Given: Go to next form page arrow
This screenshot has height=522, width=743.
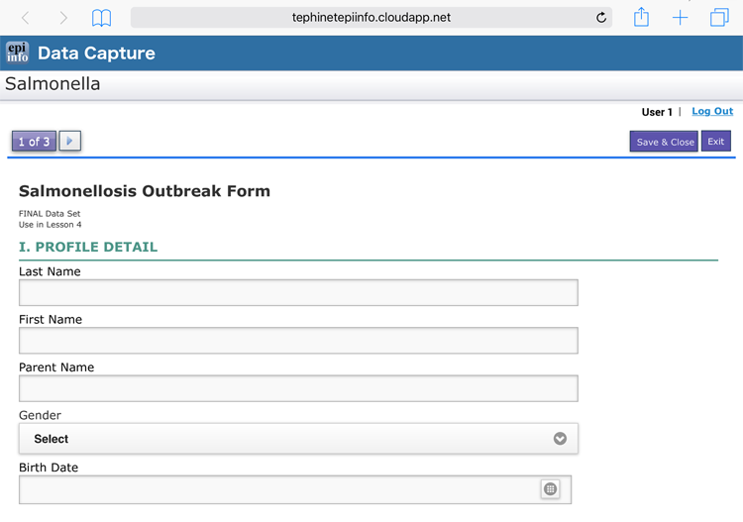Looking at the screenshot, I should point(69,142).
